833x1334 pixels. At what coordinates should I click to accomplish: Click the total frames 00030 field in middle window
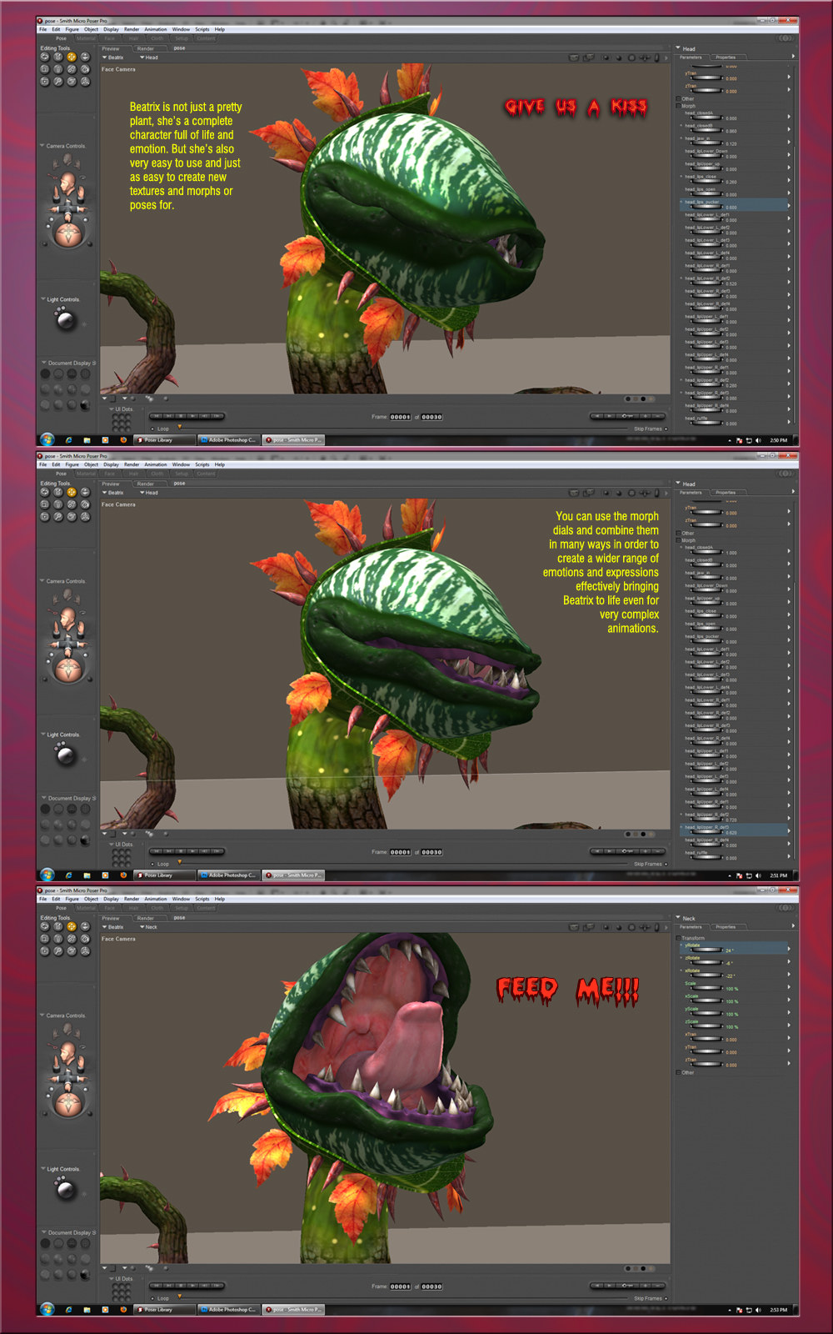pos(431,852)
